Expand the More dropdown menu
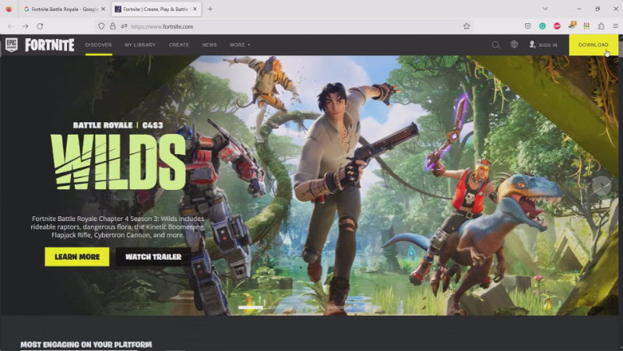The image size is (623, 351). coord(240,45)
